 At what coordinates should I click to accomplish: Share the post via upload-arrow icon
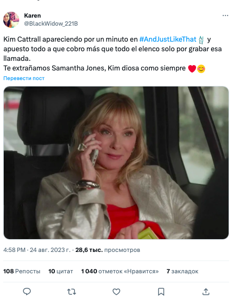[206, 291]
